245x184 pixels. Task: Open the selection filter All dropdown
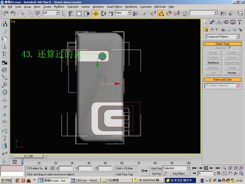pyautogui.click(x=51, y=13)
